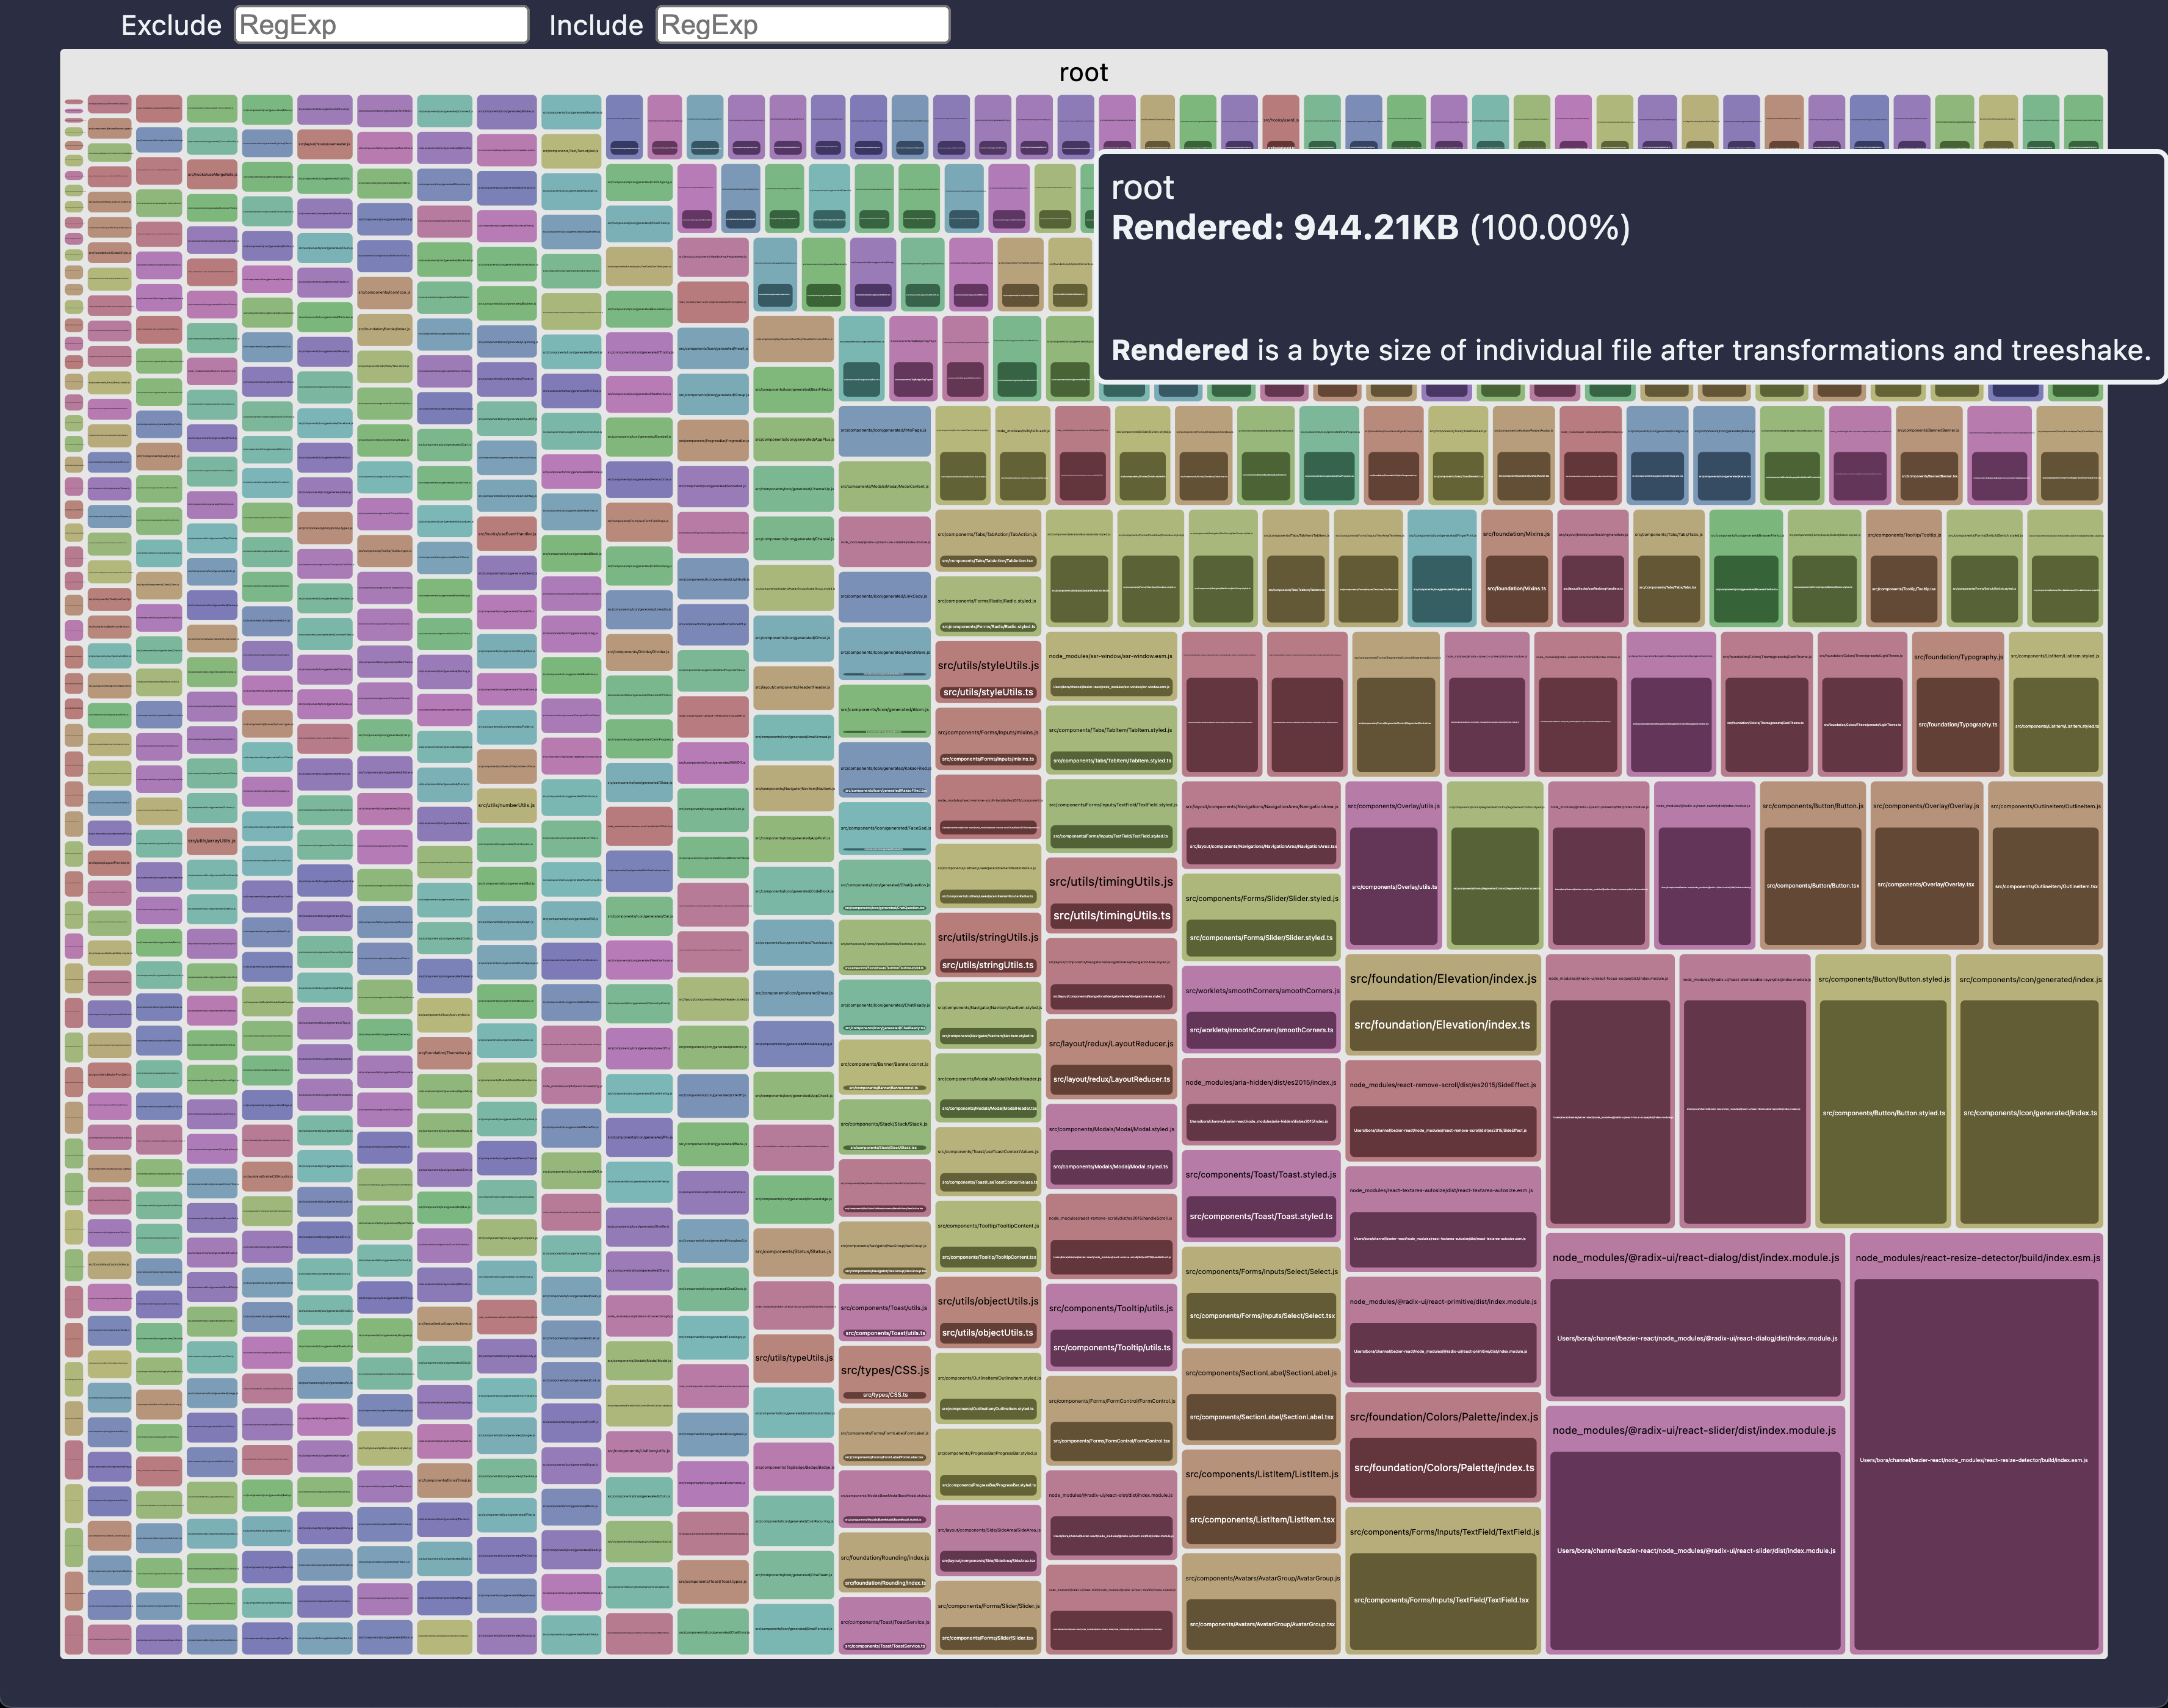Click the Exclude RegExp input field
Screen dimensions: 2168x1708
381,25
